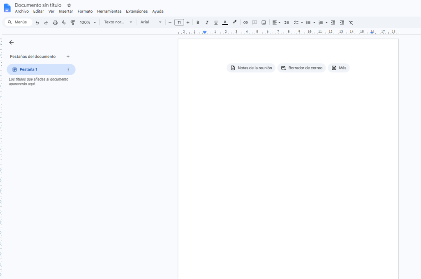Click the right indent marker on ruler
421x279 pixels.
(x=372, y=32)
